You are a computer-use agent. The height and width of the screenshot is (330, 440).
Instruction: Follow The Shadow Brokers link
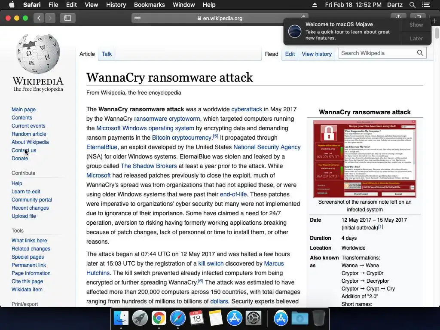coord(149,166)
